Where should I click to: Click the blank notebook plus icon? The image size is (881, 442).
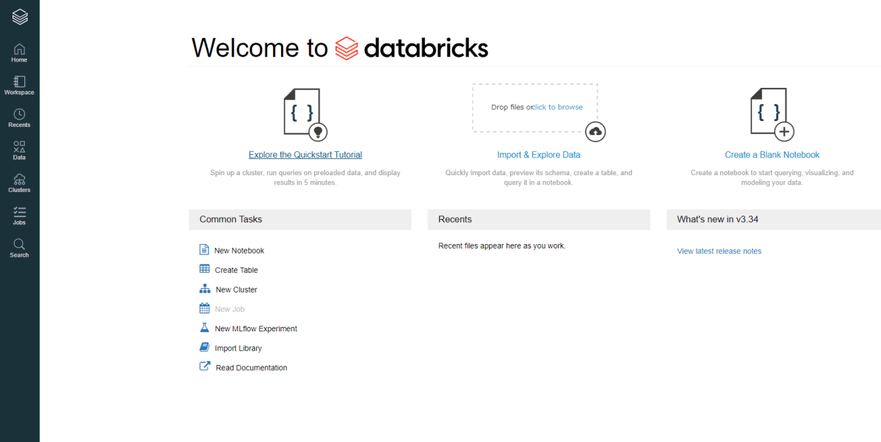coord(785,132)
